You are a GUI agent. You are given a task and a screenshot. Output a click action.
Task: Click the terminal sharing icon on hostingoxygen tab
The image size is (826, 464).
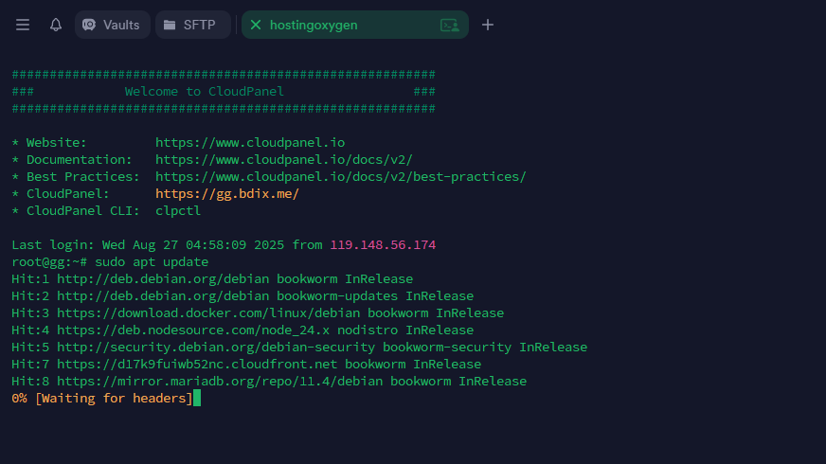[449, 25]
